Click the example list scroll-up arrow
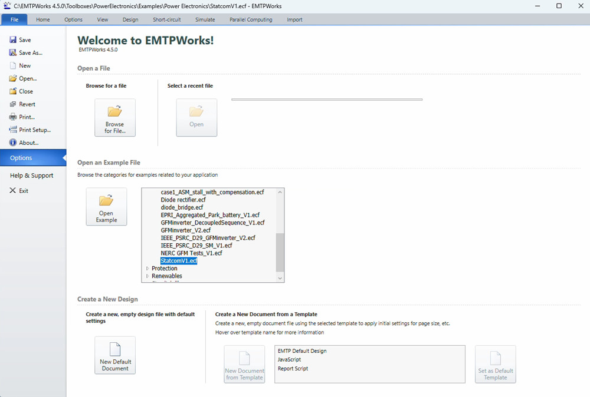Viewport: 590px width, 397px height. pos(280,192)
